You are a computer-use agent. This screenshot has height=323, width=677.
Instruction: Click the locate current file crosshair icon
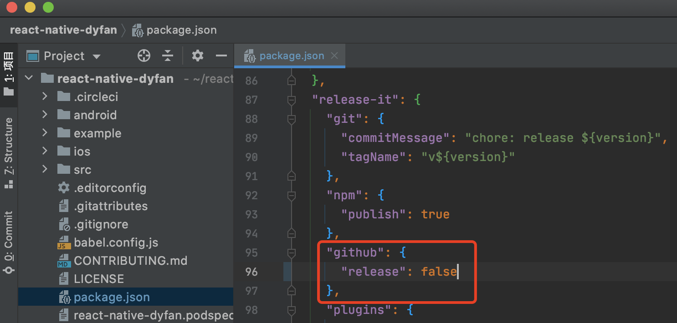pyautogui.click(x=144, y=56)
